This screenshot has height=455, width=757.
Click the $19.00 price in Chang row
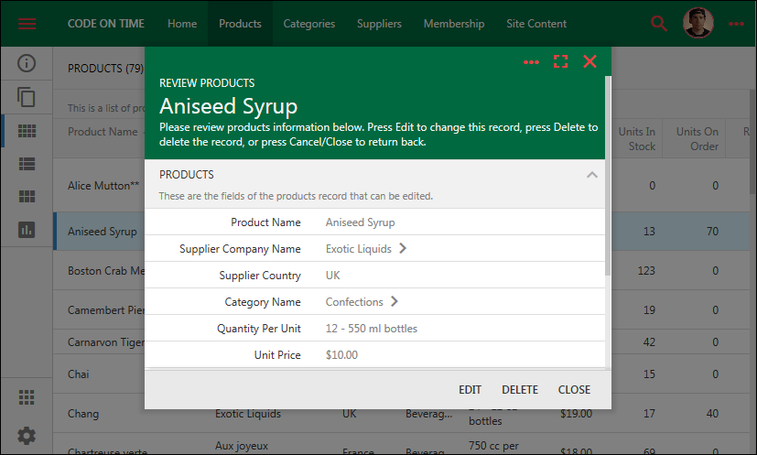tap(576, 414)
